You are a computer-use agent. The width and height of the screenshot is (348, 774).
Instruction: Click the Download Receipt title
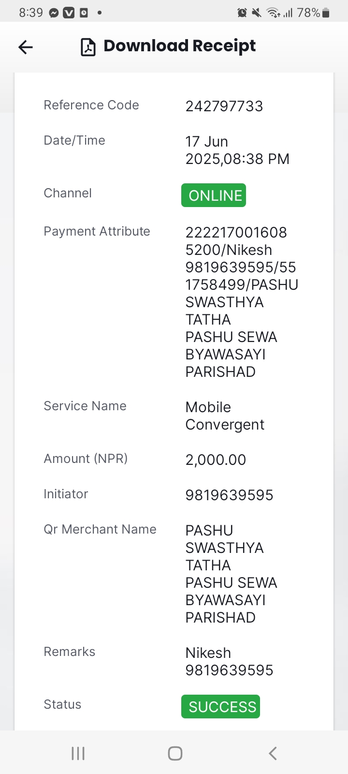pos(180,46)
